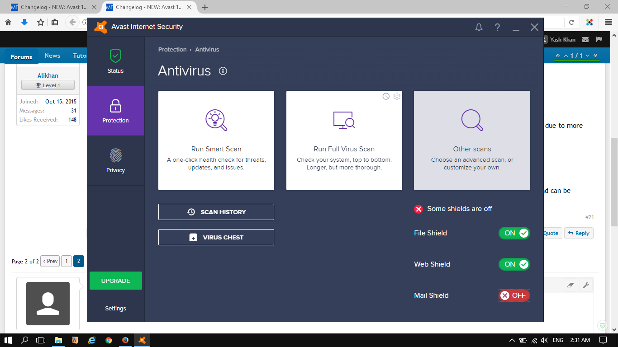Viewport: 618px width, 347px height.
Task: Open the Other scans card
Action: coord(472,141)
